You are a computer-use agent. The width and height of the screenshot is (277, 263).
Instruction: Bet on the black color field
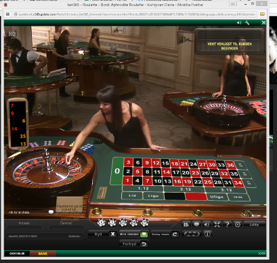click(175, 196)
